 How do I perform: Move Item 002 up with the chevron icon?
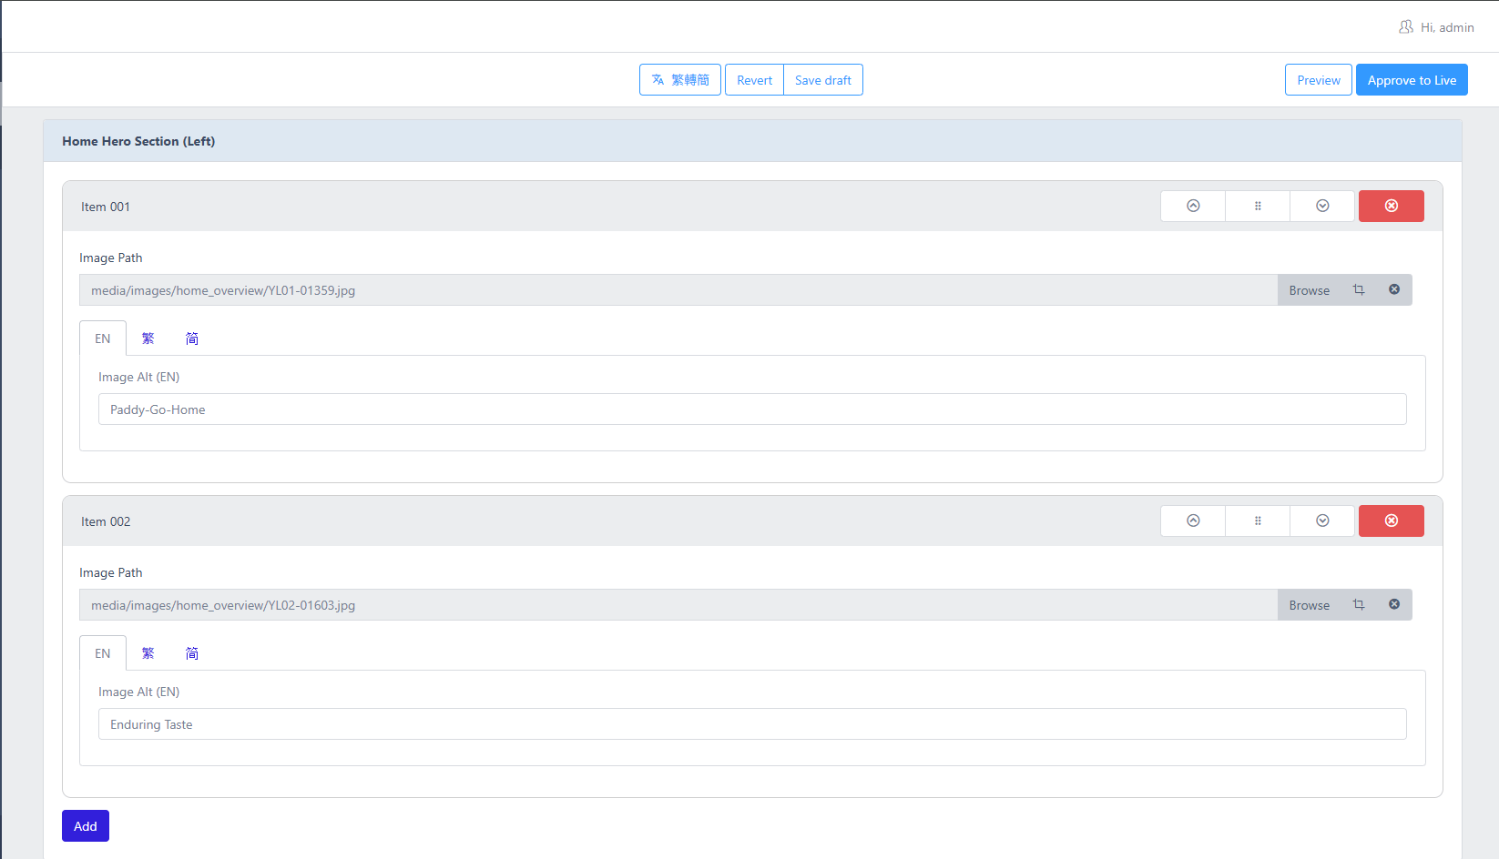coord(1192,520)
